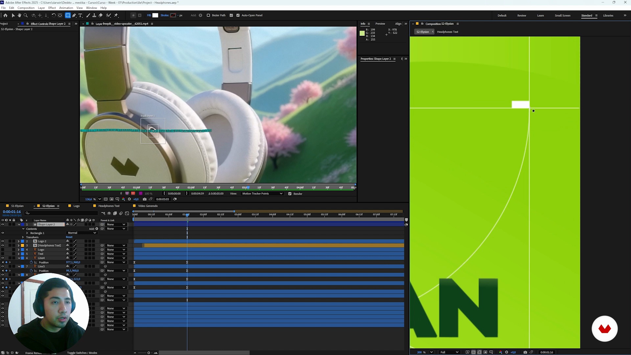Screen dimensions: 631x355
Task: Switch to the Review workspace
Action: (522, 16)
